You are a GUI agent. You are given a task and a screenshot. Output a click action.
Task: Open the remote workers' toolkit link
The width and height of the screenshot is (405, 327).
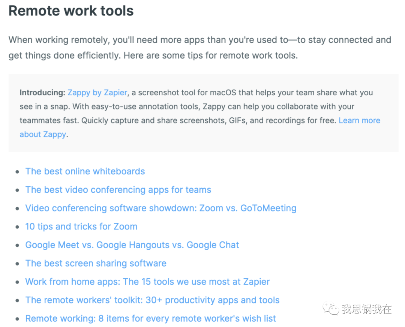pyautogui.click(x=152, y=300)
